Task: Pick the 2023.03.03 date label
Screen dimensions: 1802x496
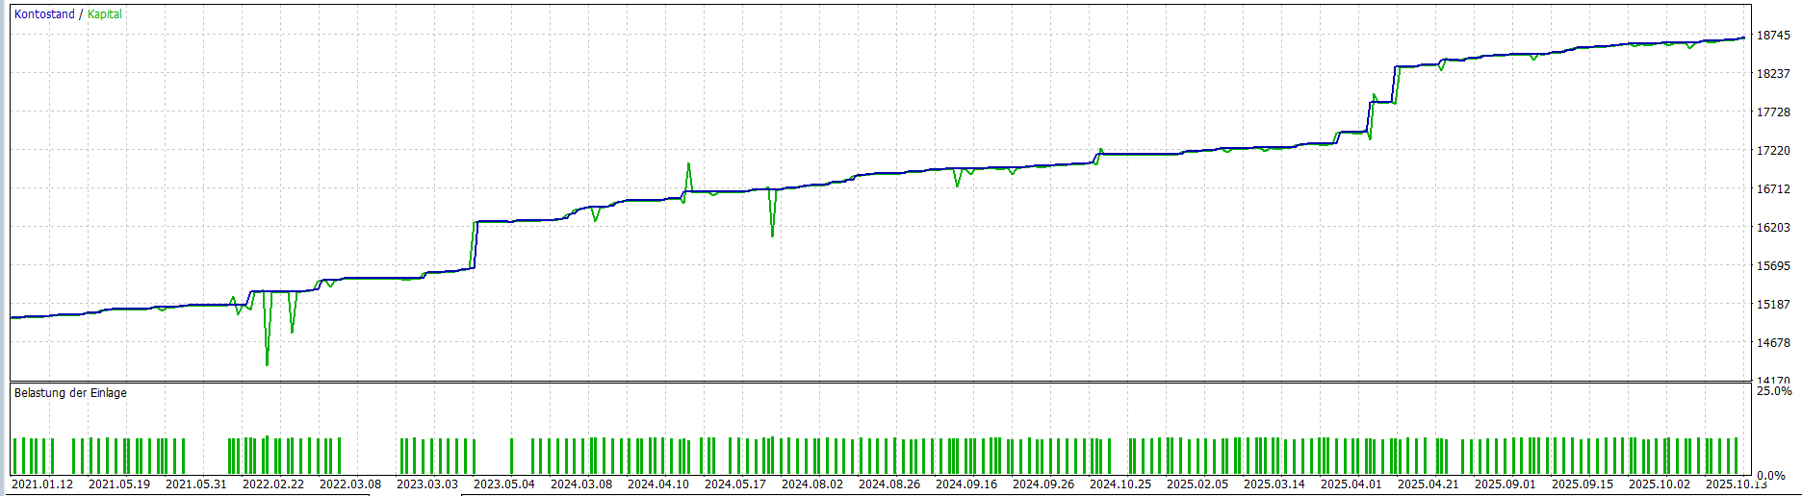Action: pos(427,484)
